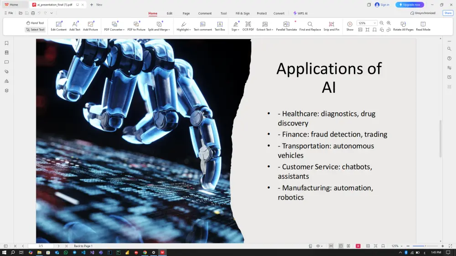Open the File menu
456x256 pixels.
(x=9, y=13)
